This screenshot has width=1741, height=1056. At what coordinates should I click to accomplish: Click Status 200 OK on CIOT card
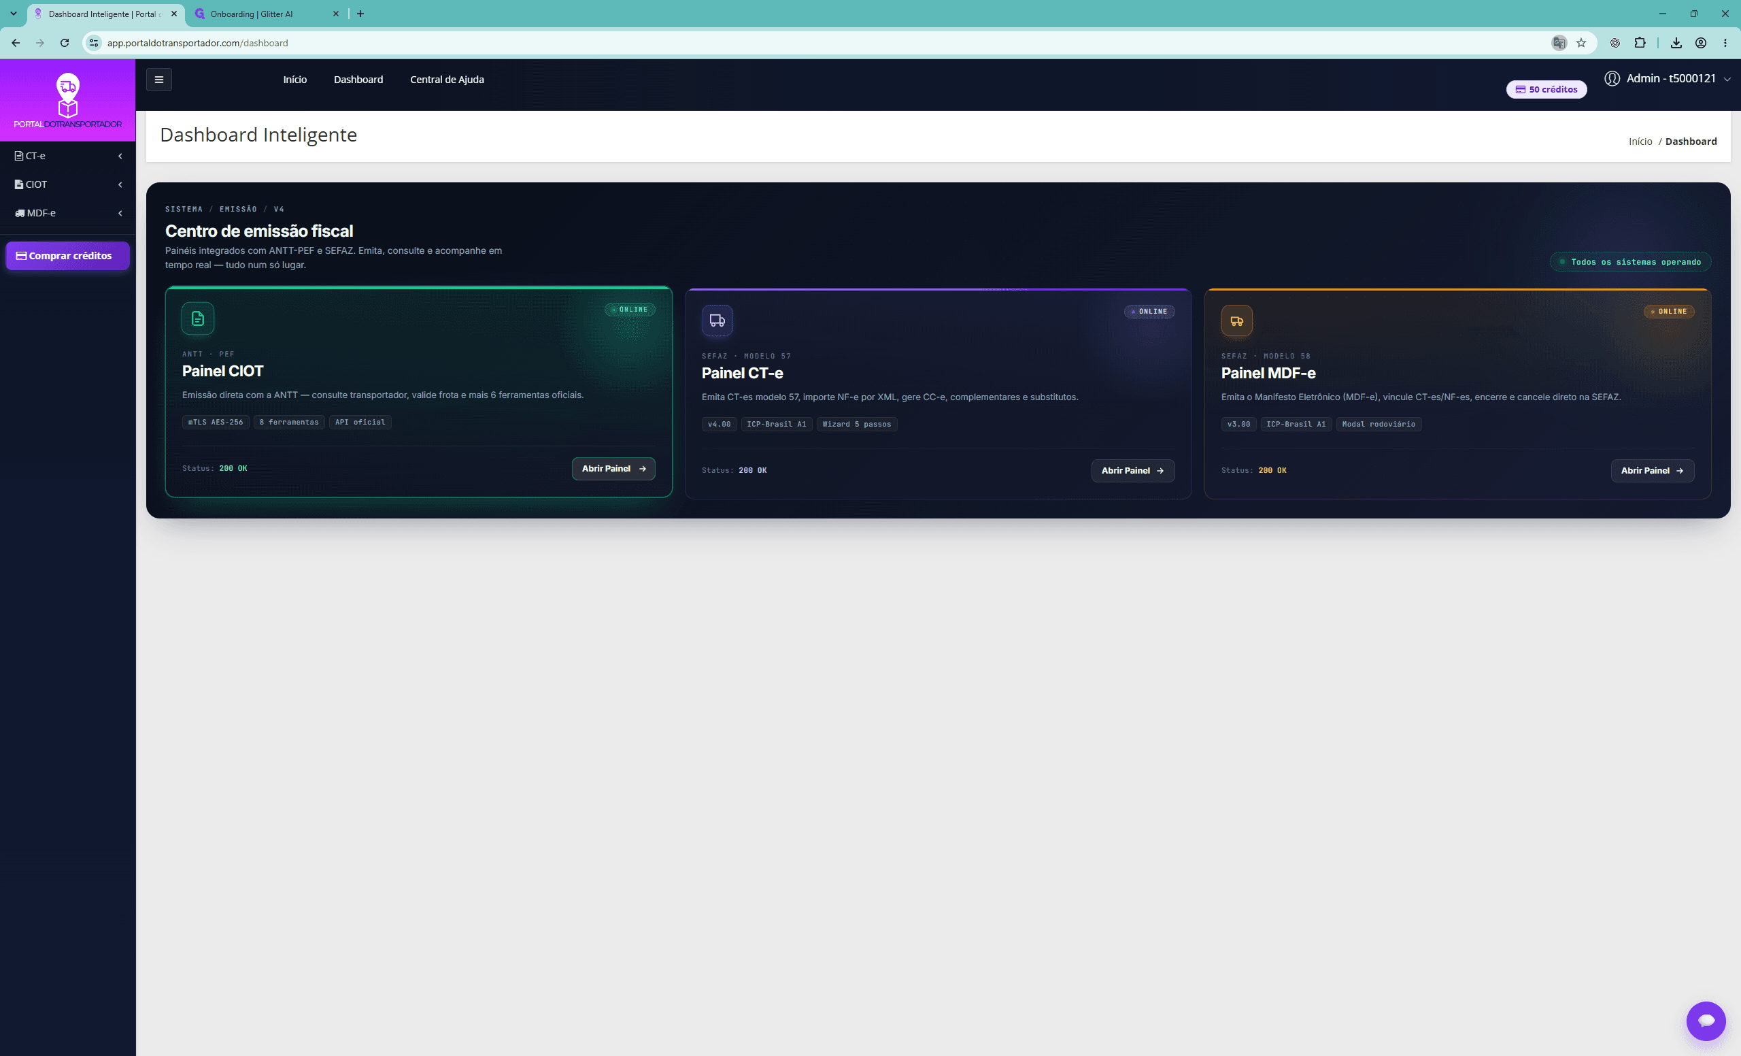pyautogui.click(x=215, y=469)
